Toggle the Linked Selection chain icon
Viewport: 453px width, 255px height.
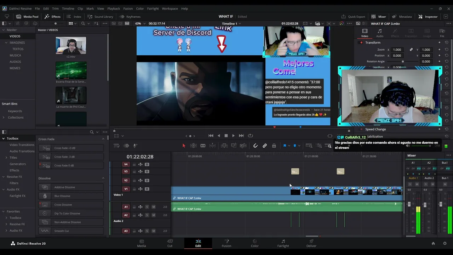(x=265, y=146)
